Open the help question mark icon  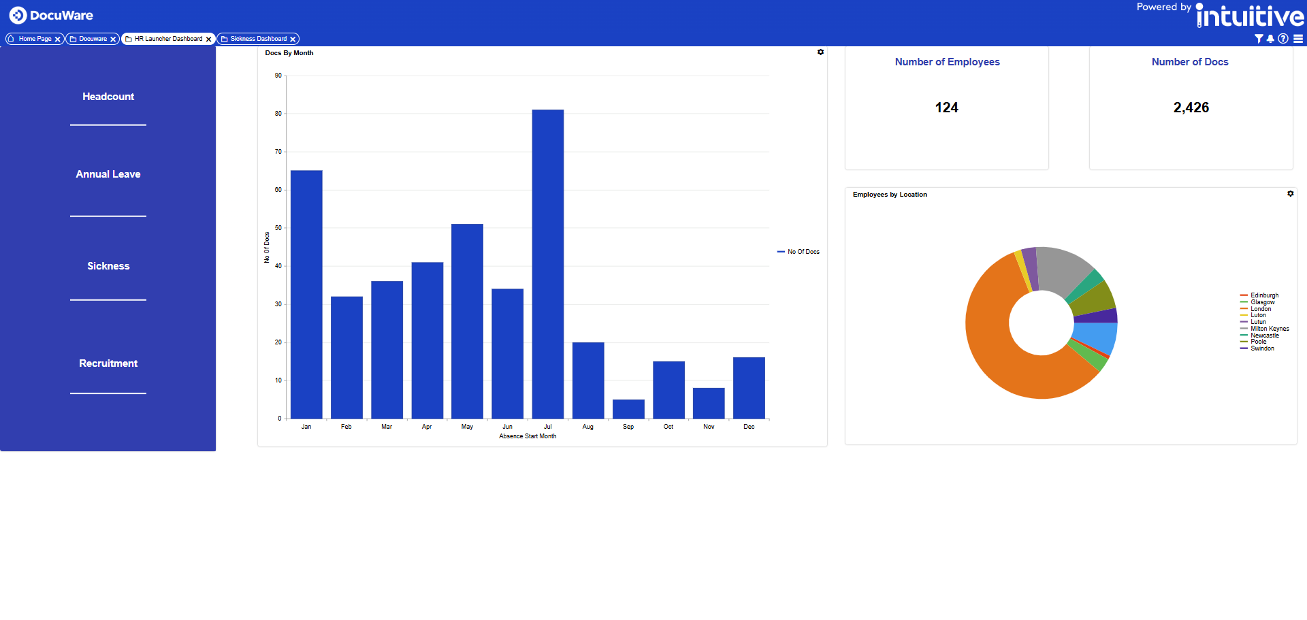click(x=1283, y=39)
